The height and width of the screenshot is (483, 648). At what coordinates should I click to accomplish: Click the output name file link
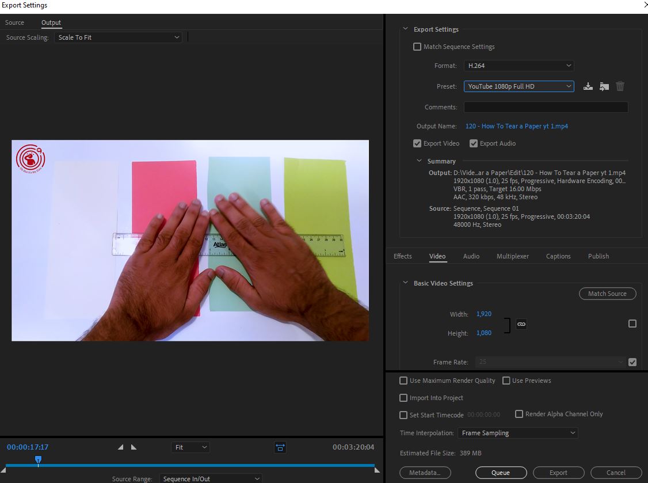click(517, 126)
